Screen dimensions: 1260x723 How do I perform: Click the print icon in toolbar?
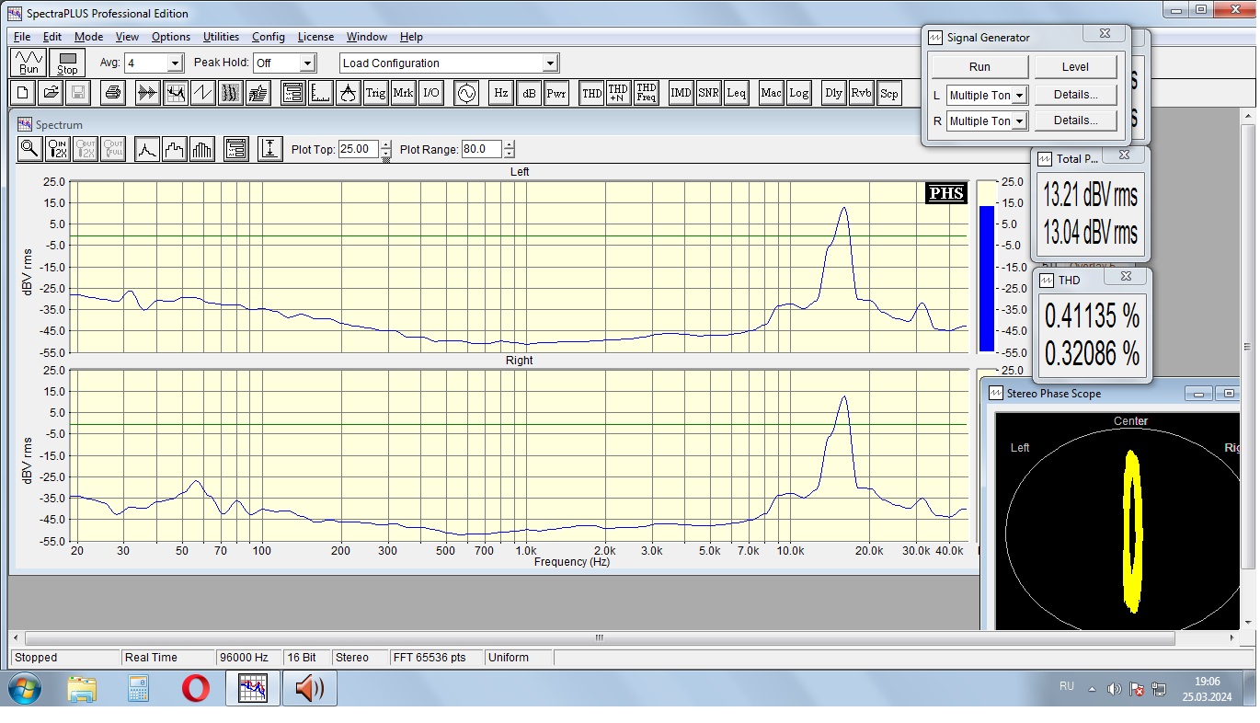112,93
